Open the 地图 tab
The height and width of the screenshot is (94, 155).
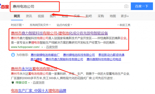tap(113, 16)
